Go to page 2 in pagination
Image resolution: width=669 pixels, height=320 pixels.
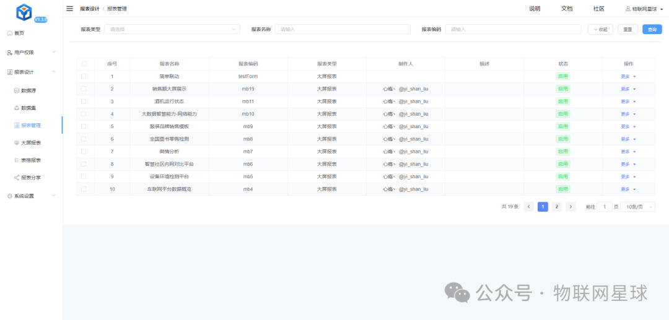click(x=556, y=207)
